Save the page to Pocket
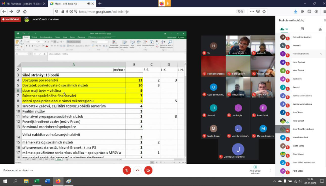 tap(258, 12)
